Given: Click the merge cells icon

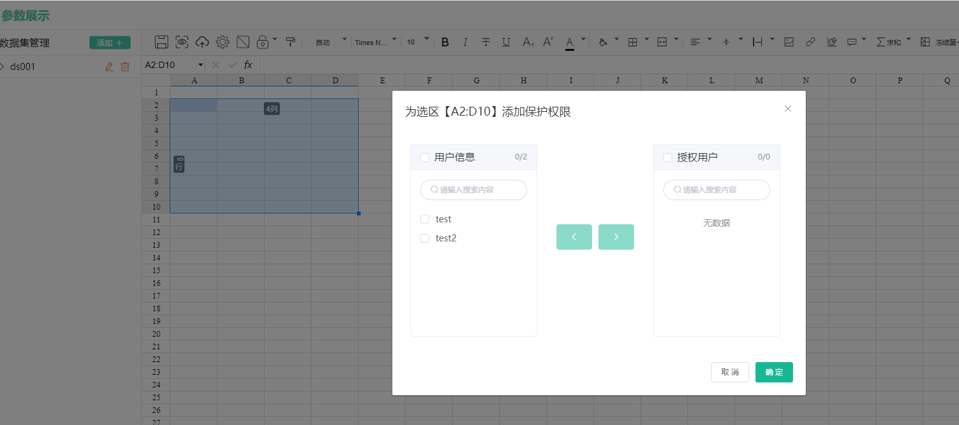Looking at the screenshot, I should [662, 42].
